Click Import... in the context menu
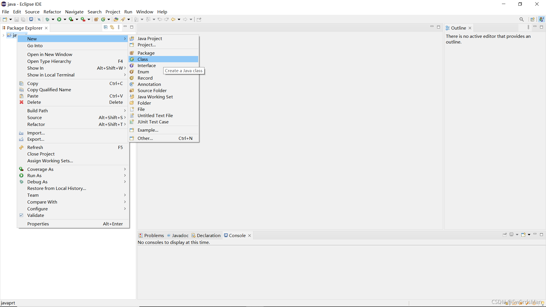Screen dimensions: 546x307 coord(73,133)
